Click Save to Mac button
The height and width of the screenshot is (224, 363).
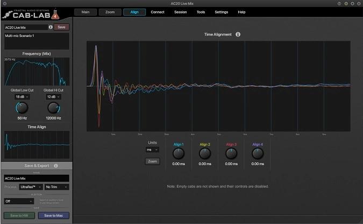(53, 215)
